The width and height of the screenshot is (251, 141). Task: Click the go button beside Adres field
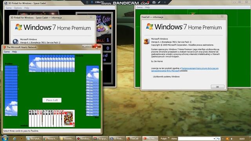(218, 139)
